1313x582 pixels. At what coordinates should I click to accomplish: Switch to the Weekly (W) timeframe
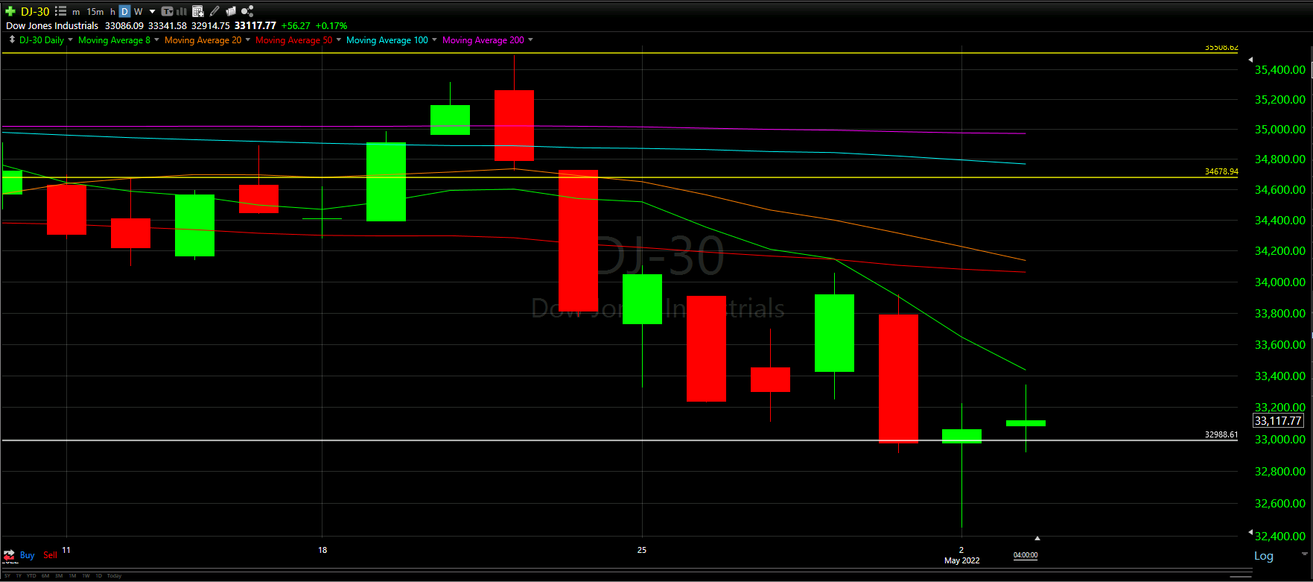pos(138,12)
